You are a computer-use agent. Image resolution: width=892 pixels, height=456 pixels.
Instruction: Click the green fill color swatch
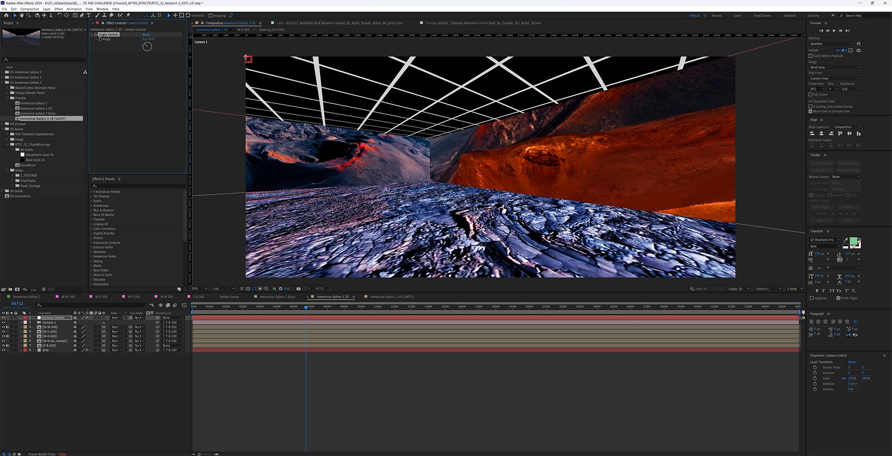(853, 241)
